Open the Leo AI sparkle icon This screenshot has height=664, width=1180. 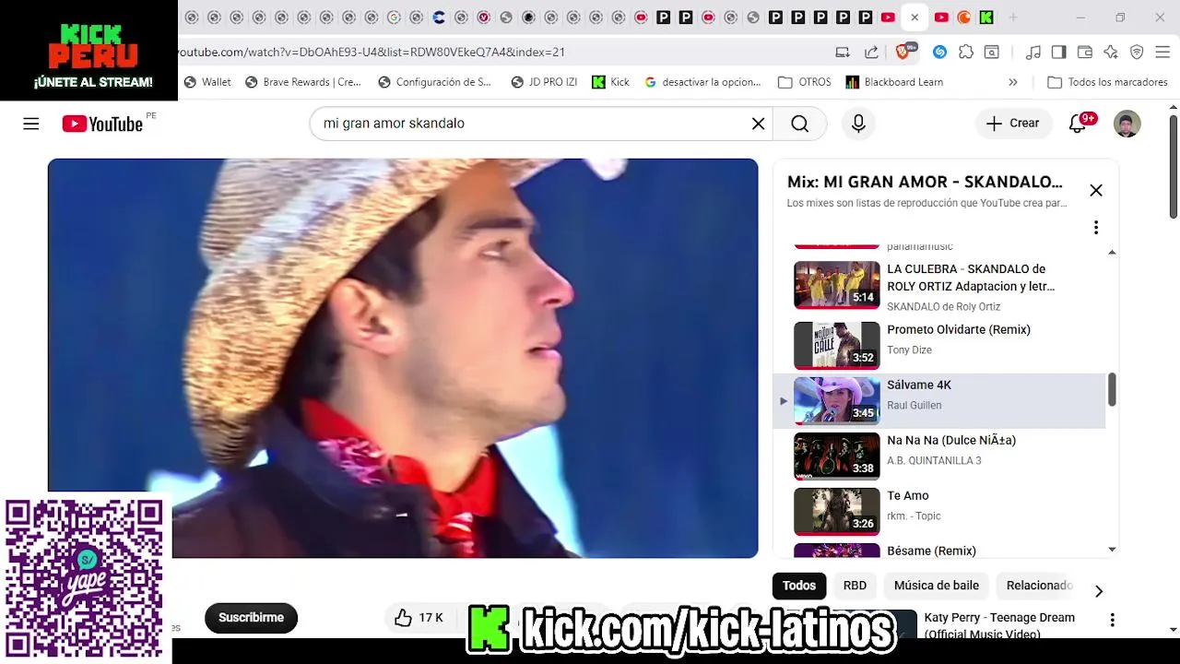tap(1111, 53)
